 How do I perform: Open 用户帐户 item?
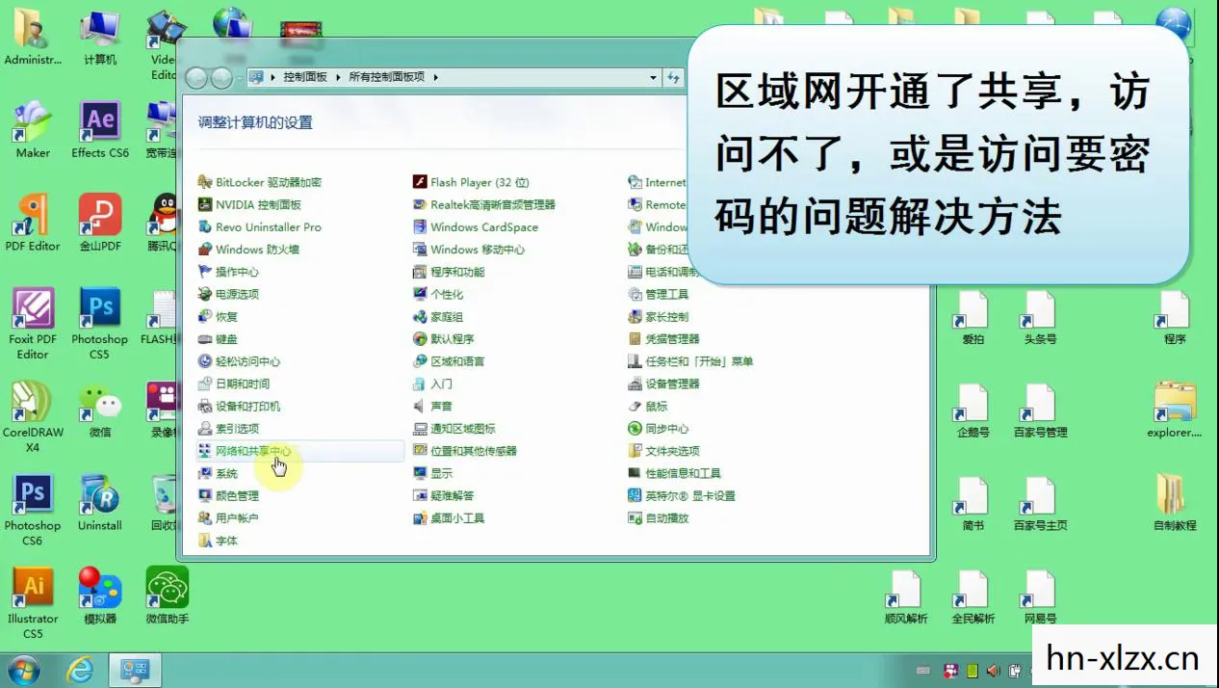coord(227,518)
